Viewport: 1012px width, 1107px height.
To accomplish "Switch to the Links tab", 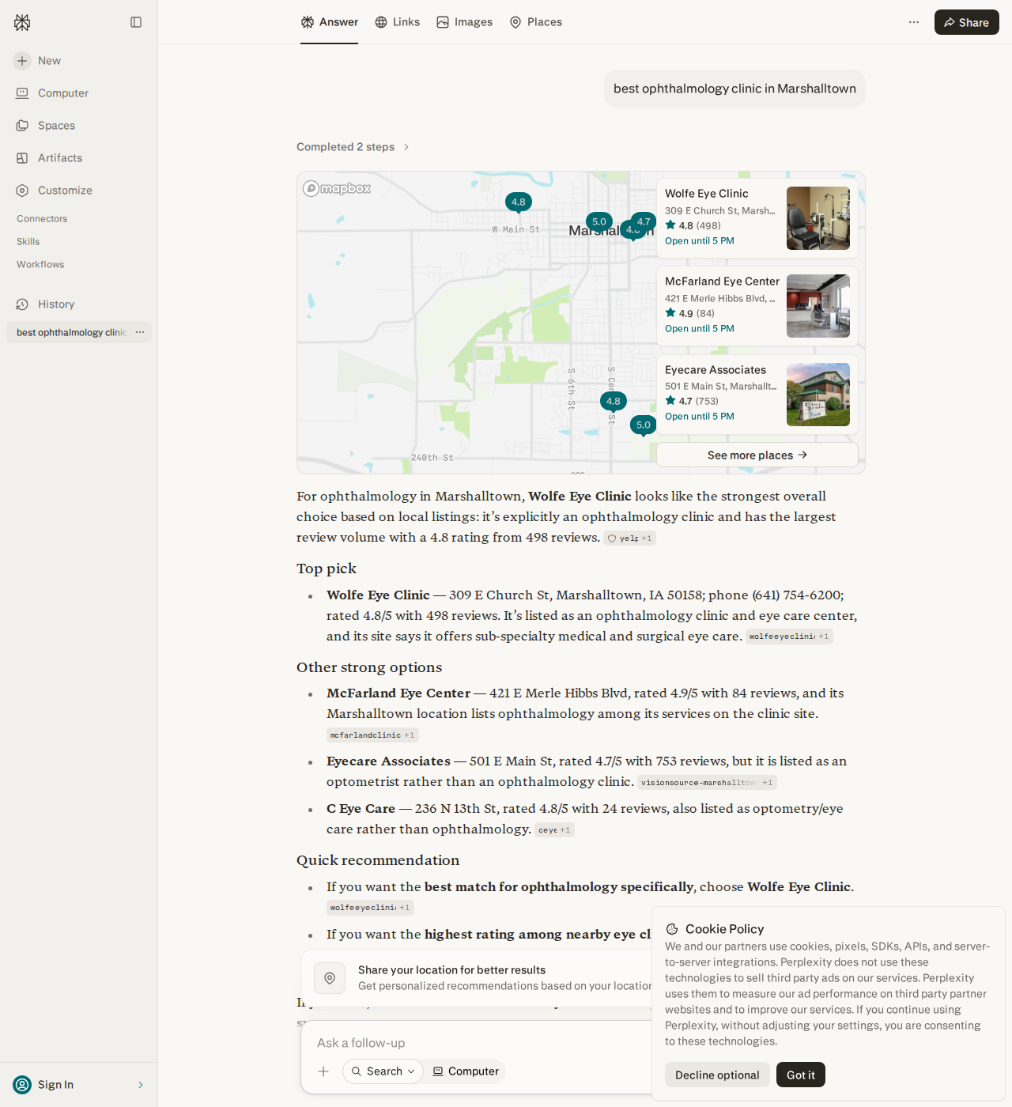I will [x=398, y=22].
